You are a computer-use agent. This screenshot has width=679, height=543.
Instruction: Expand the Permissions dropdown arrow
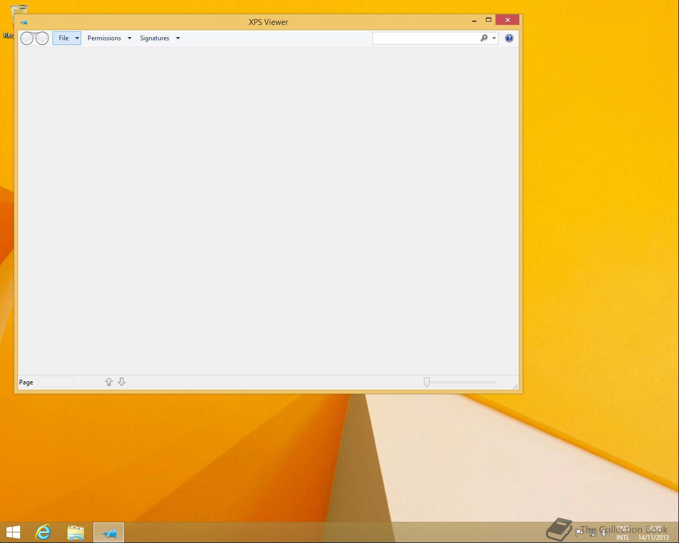129,38
